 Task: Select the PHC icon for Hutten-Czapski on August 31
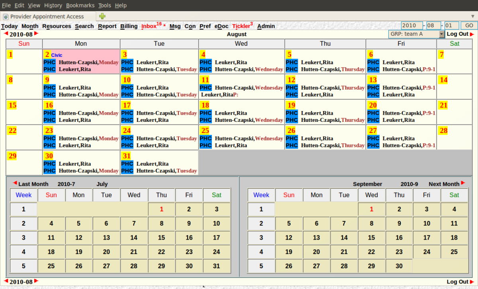pos(127,170)
